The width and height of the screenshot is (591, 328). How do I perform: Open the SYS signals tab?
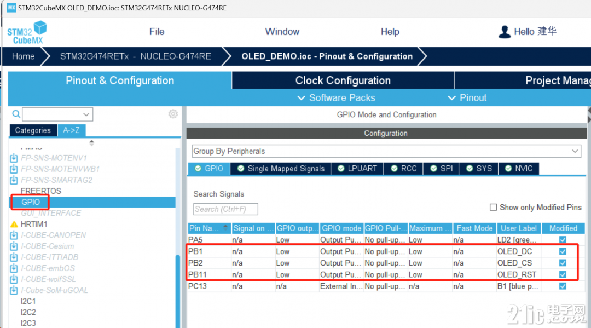[479, 169]
